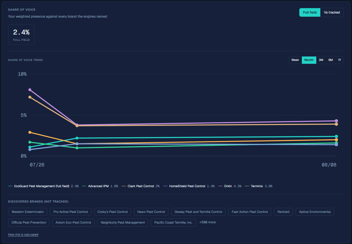Click the 10% y-axis label
The image size is (352, 244).
click(22, 74)
